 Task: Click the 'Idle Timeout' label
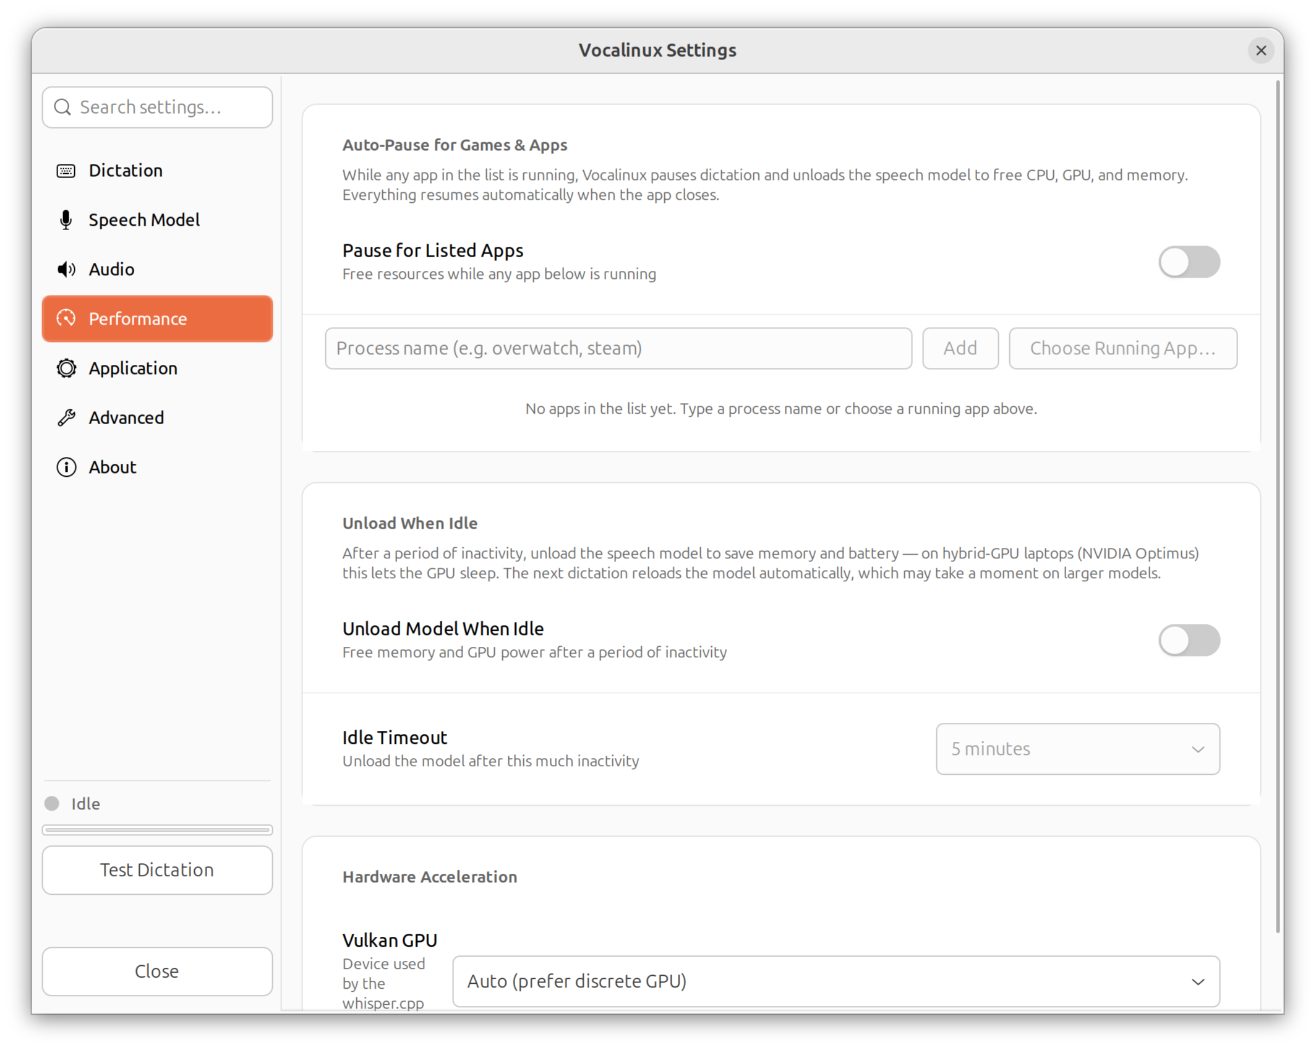click(395, 738)
